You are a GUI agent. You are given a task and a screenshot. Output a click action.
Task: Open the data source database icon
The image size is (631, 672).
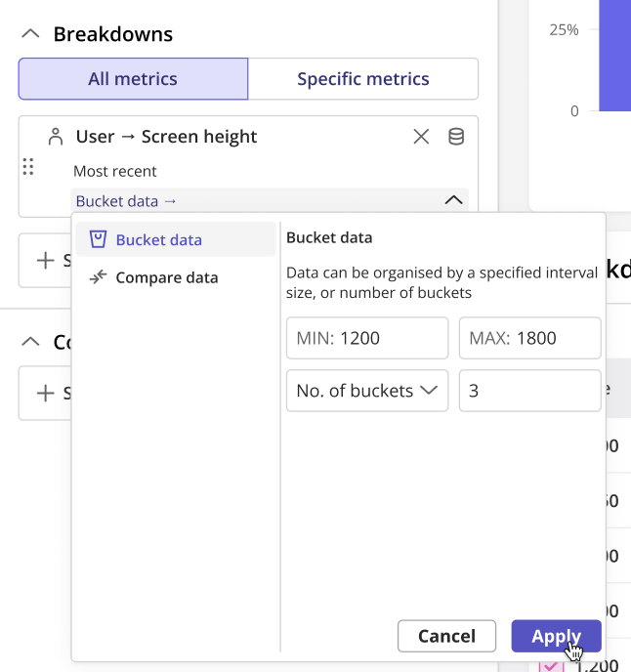[456, 137]
